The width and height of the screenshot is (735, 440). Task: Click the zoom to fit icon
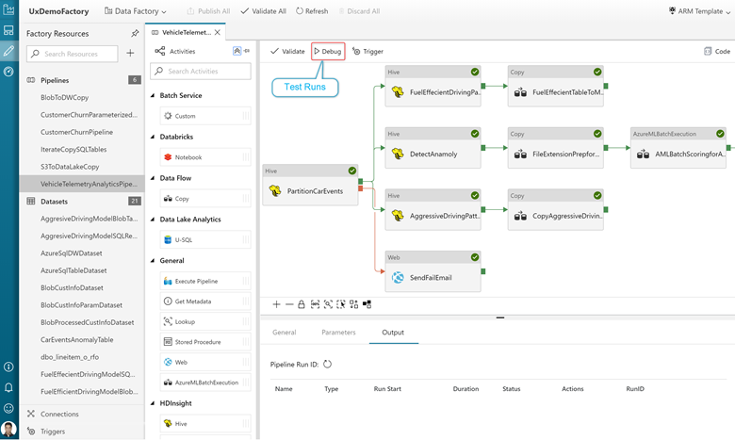[328, 304]
